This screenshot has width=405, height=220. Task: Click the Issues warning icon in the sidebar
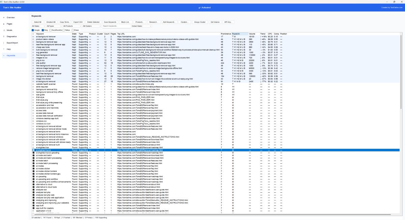tap(4, 30)
